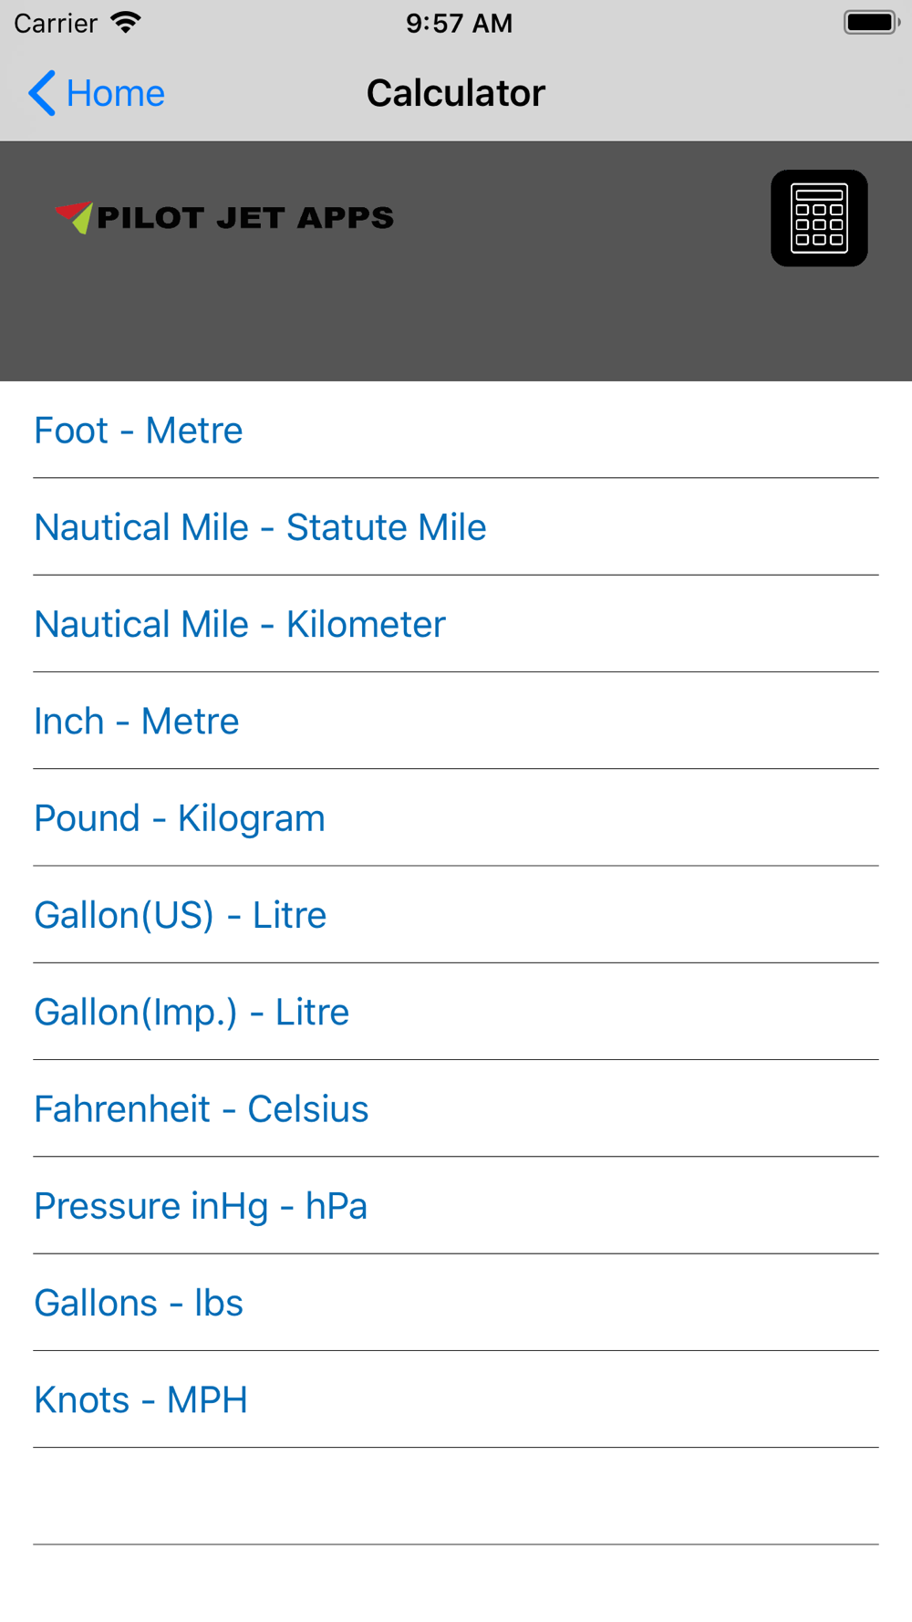Select Gallon(US) - Litre conversion
Viewport: 912px width, 1622px height.
[x=456, y=914]
